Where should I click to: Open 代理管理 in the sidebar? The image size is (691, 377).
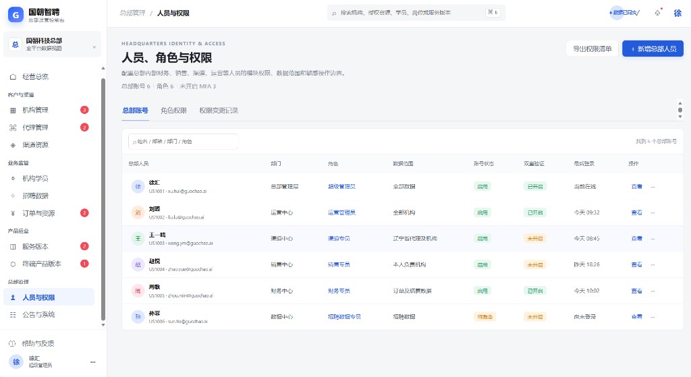[x=49, y=127]
